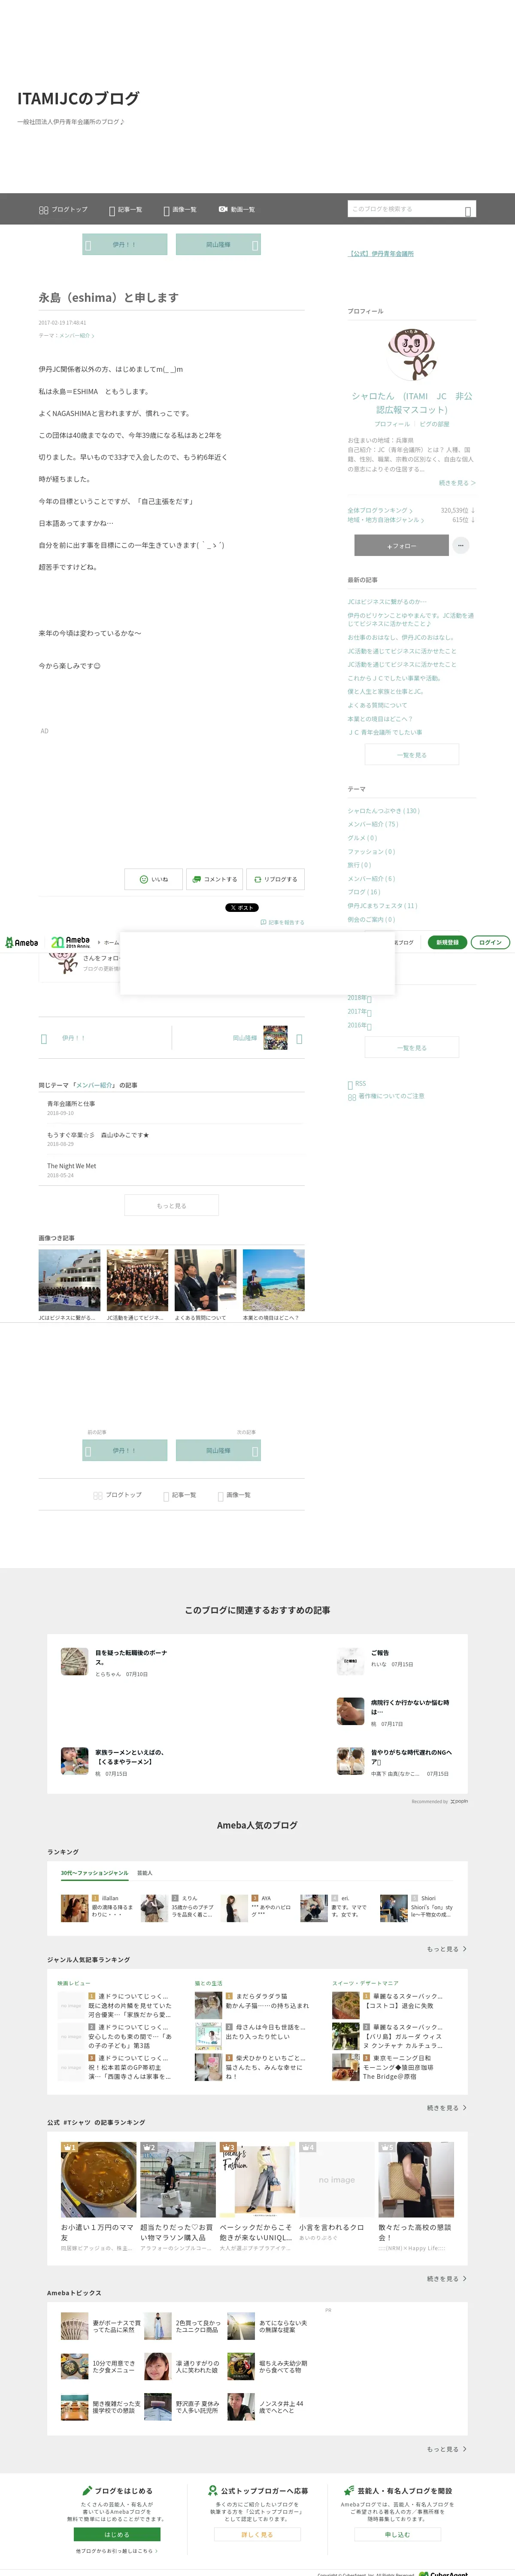Open the JCはビジネスに繋がる ship photo thumbnail

[x=69, y=1280]
